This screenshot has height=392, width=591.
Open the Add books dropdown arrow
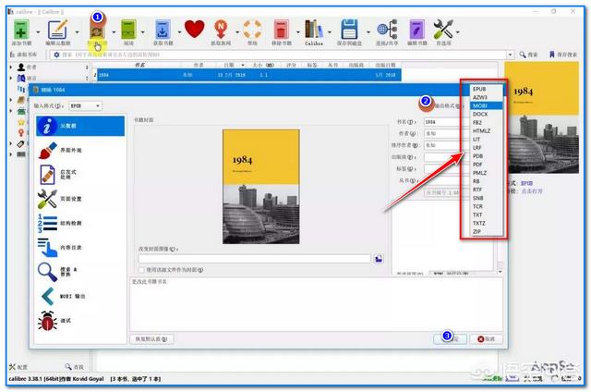click(x=38, y=32)
